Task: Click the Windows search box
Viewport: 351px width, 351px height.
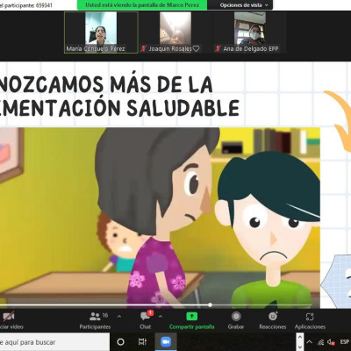Action: (x=54, y=341)
